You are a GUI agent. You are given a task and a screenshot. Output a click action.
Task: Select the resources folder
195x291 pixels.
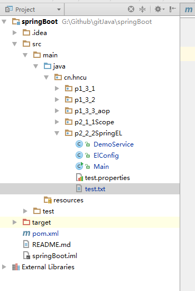click(x=68, y=200)
